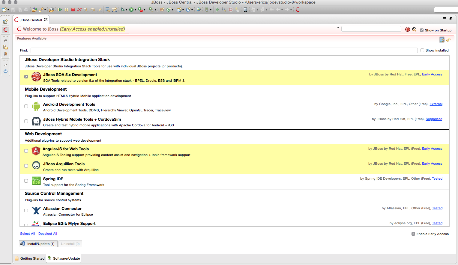This screenshot has width=458, height=265.
Task: Open the web browser globe icon
Action: click(199, 10)
